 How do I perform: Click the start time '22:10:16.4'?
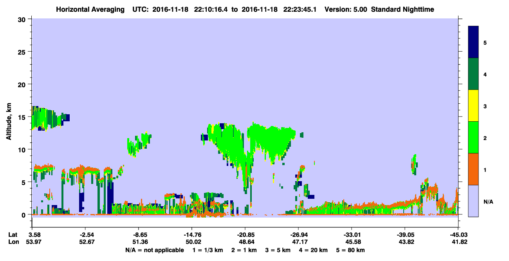[210, 9]
